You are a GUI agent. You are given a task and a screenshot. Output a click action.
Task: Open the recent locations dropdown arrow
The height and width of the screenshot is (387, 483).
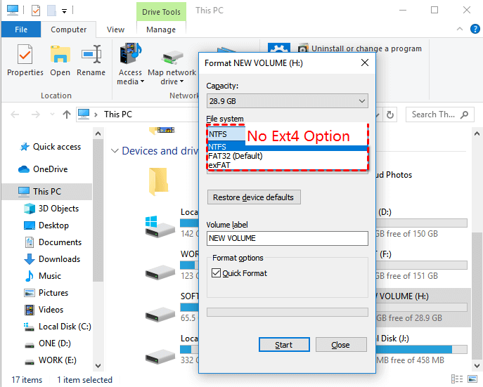click(x=52, y=114)
